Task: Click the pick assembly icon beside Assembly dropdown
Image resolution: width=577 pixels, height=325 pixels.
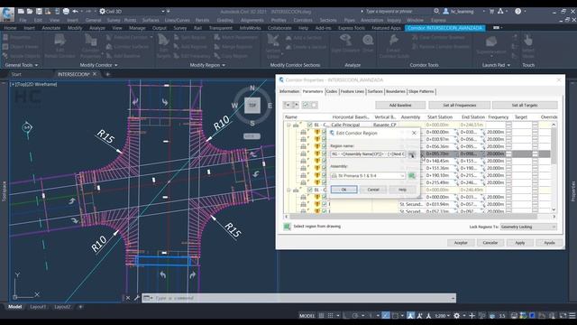Action: pos(412,176)
